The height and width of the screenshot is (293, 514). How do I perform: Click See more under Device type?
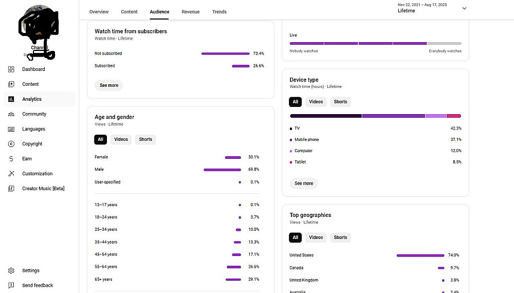pyautogui.click(x=304, y=183)
